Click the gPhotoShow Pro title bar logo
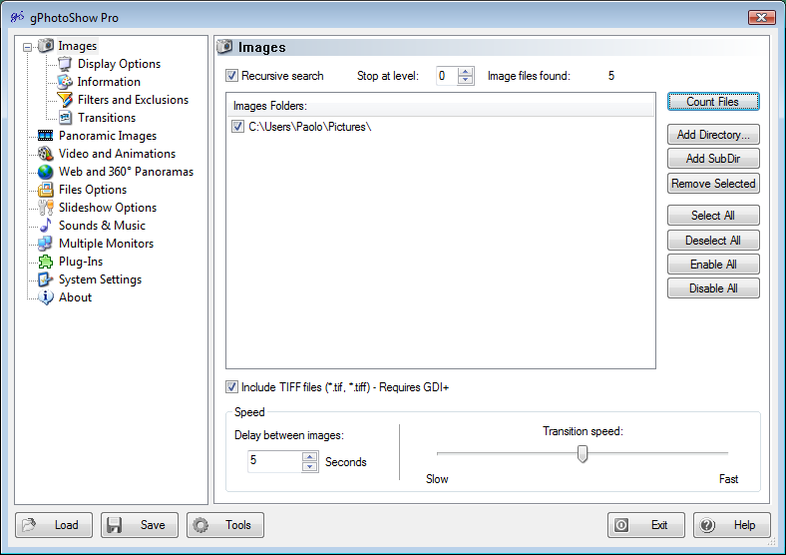 point(17,17)
